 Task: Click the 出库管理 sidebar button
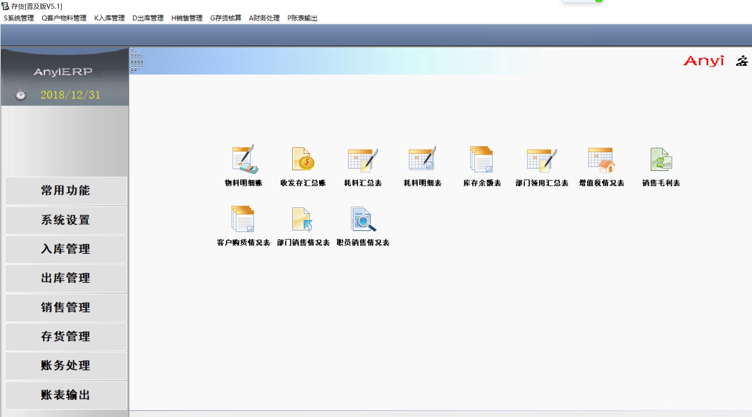(x=66, y=278)
